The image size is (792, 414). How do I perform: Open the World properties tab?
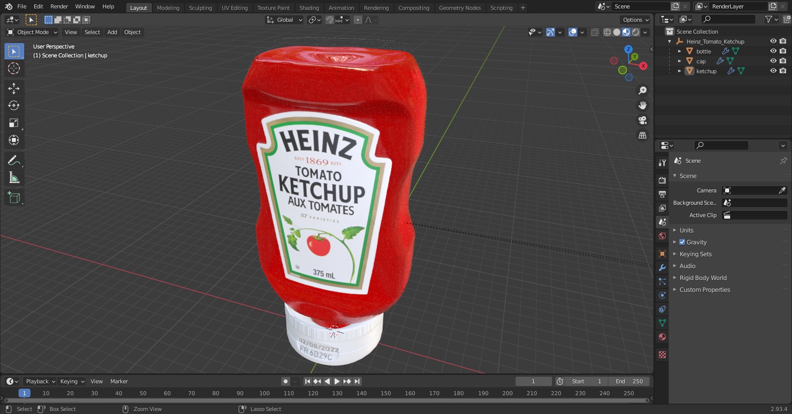(x=662, y=236)
